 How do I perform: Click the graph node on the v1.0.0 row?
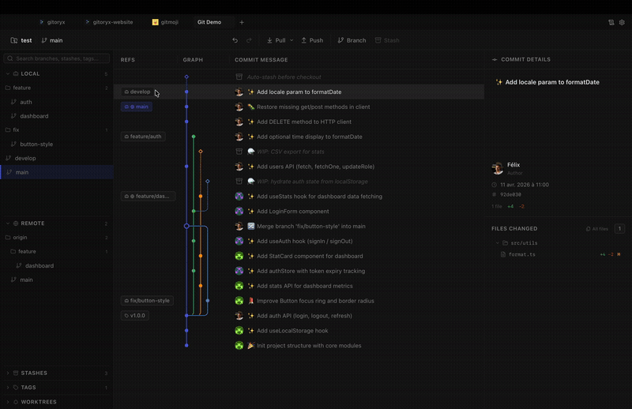(186, 316)
